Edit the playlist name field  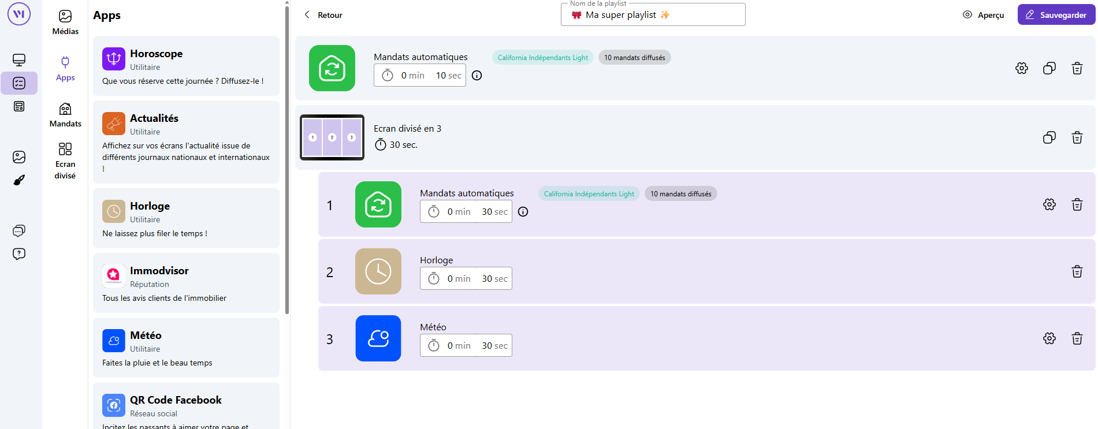[x=653, y=14]
